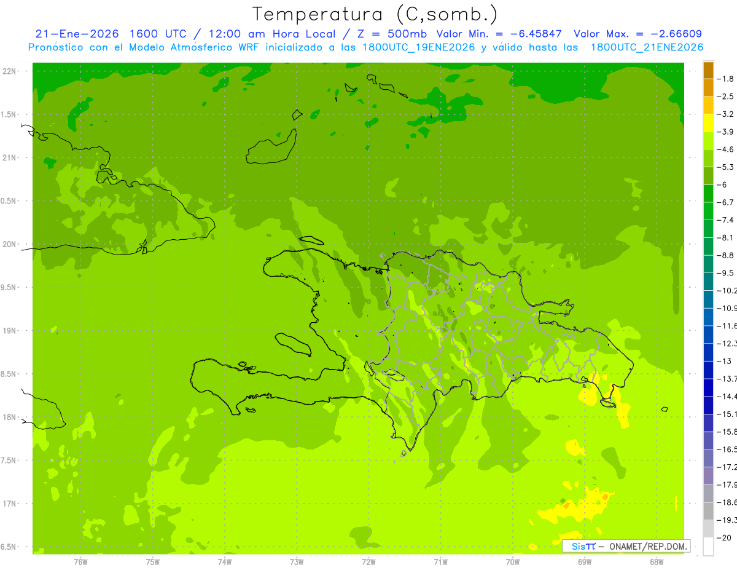Click the amber swatch between -2.5 and -3.2
Viewport: 737px width, 570px height.
(x=708, y=105)
